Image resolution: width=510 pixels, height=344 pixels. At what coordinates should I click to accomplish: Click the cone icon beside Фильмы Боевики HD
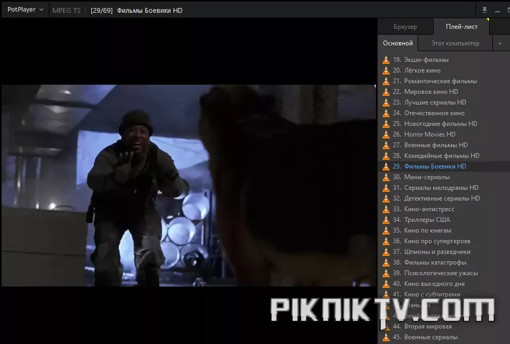[x=386, y=166]
